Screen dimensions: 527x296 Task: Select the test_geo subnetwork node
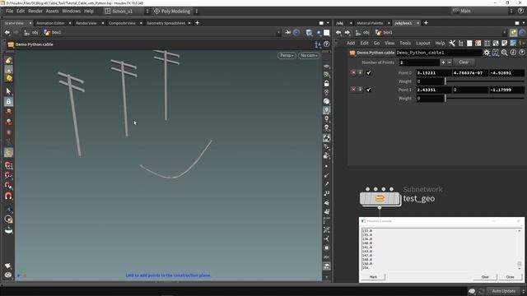click(380, 198)
